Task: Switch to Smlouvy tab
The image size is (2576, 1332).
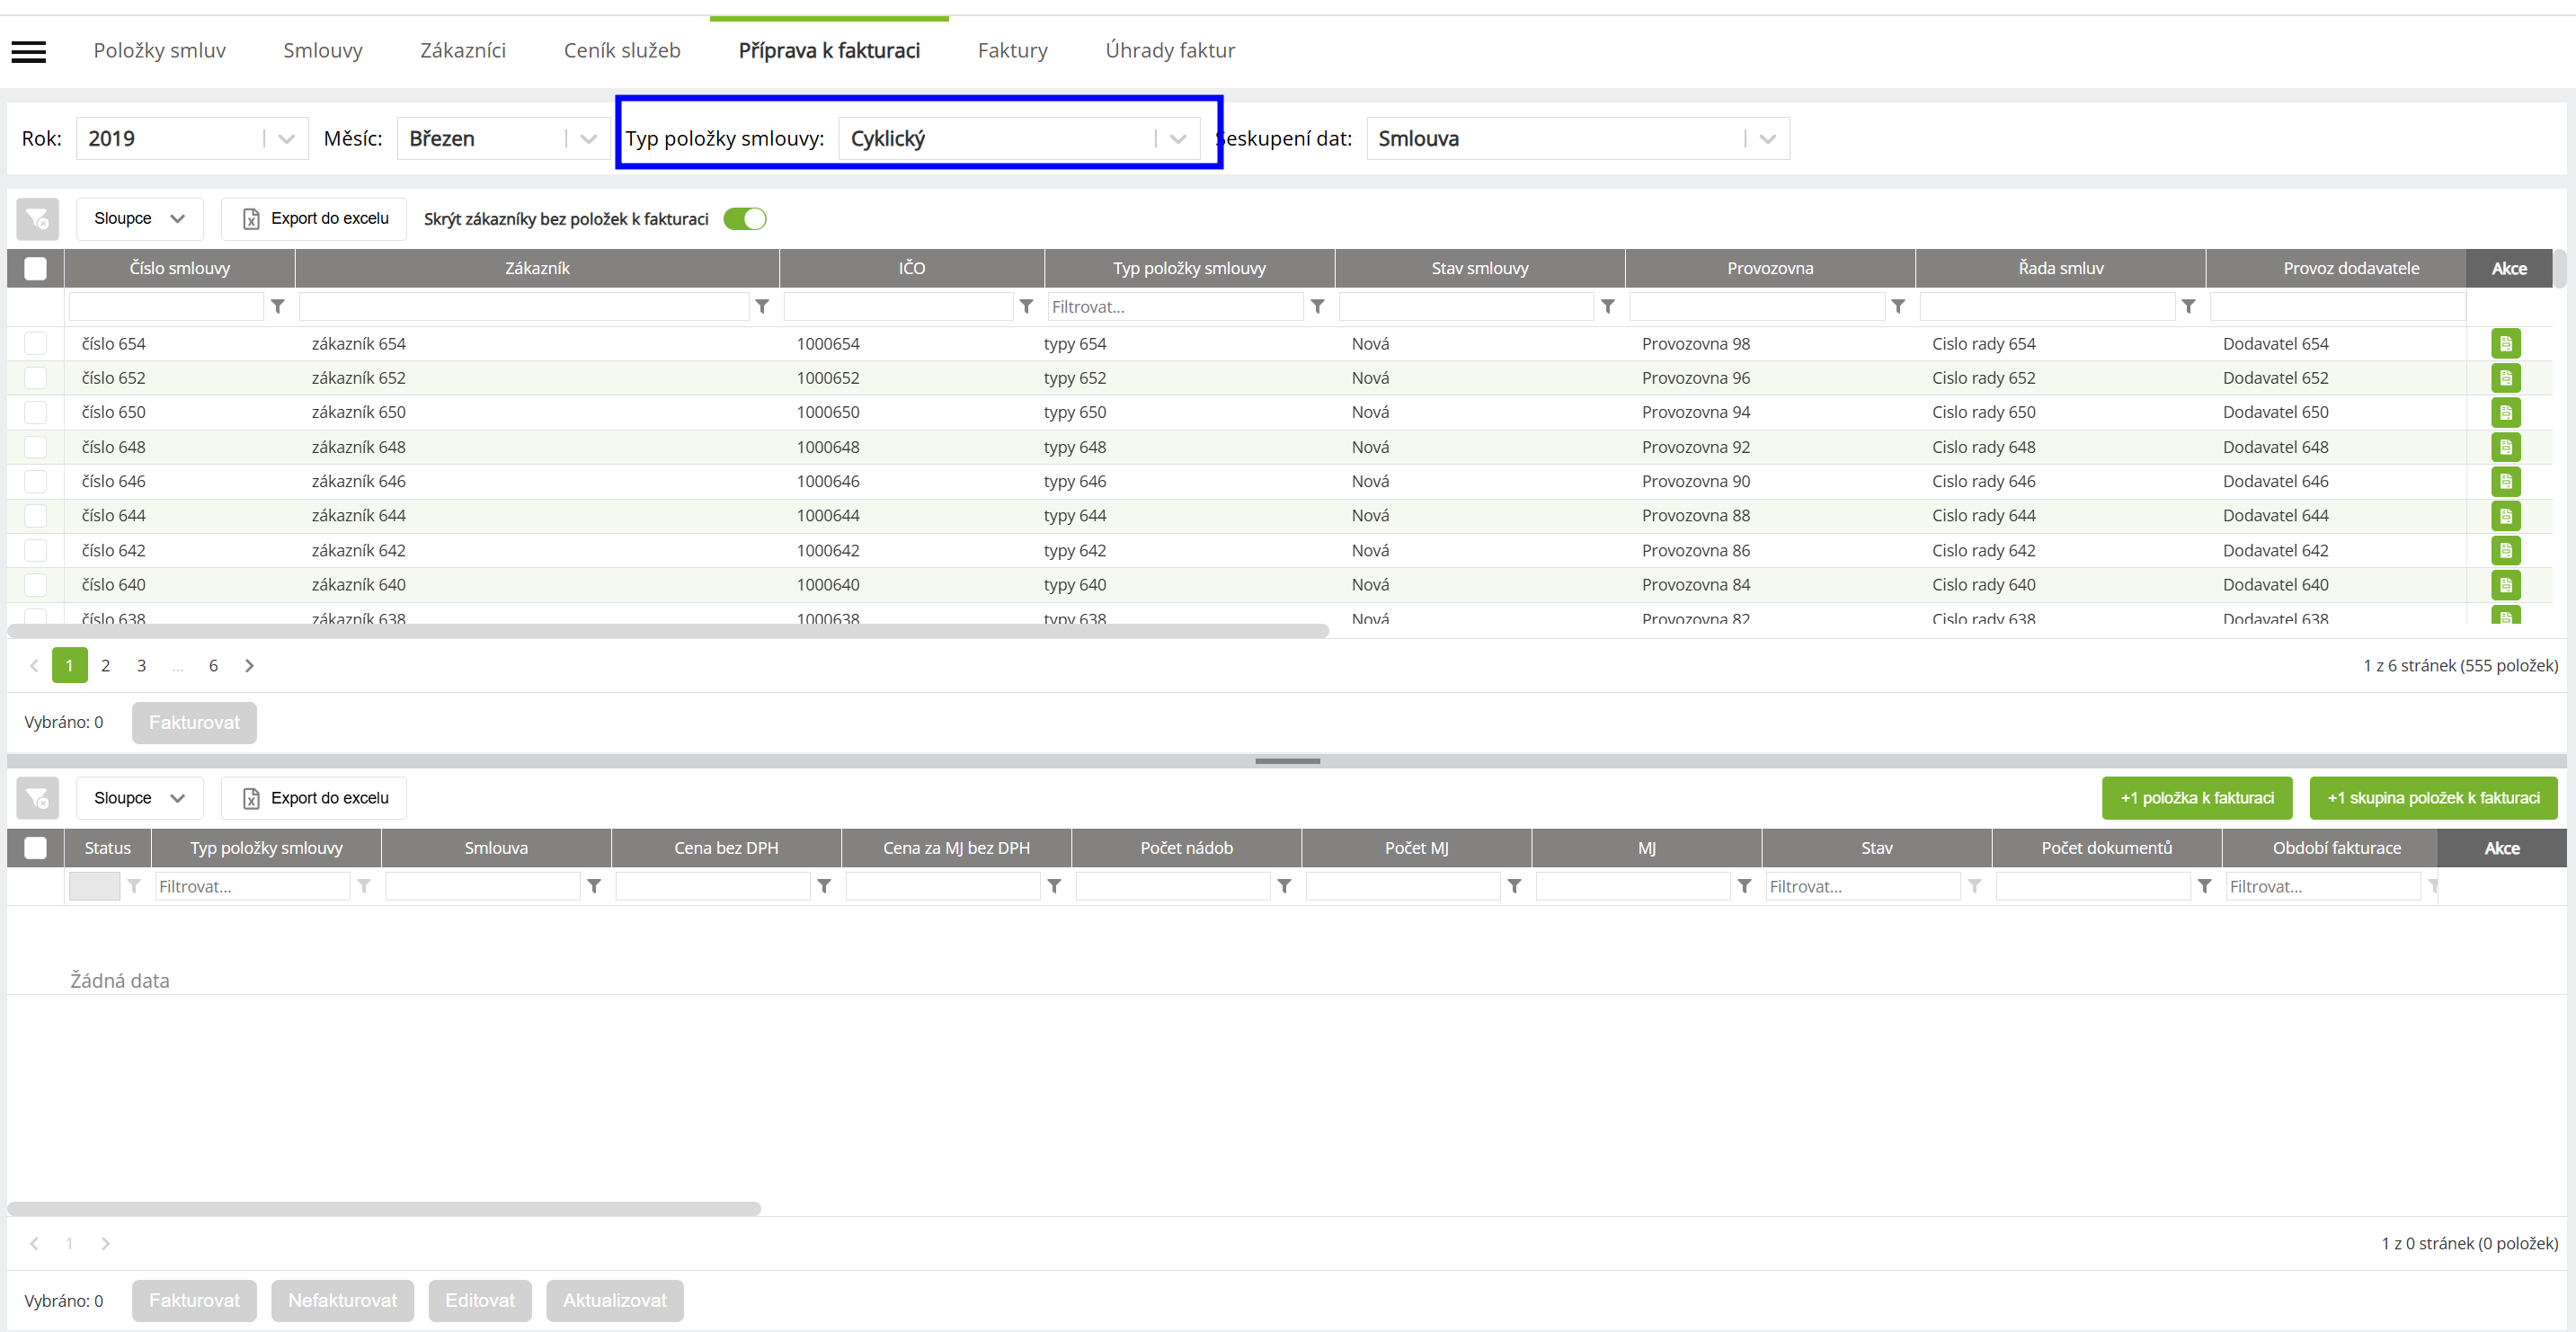Action: point(323,51)
